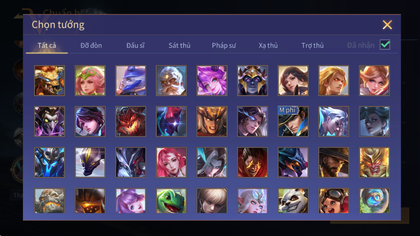Close the 'Chọn tướng' dialog
Image resolution: width=420 pixels, height=236 pixels.
click(387, 25)
